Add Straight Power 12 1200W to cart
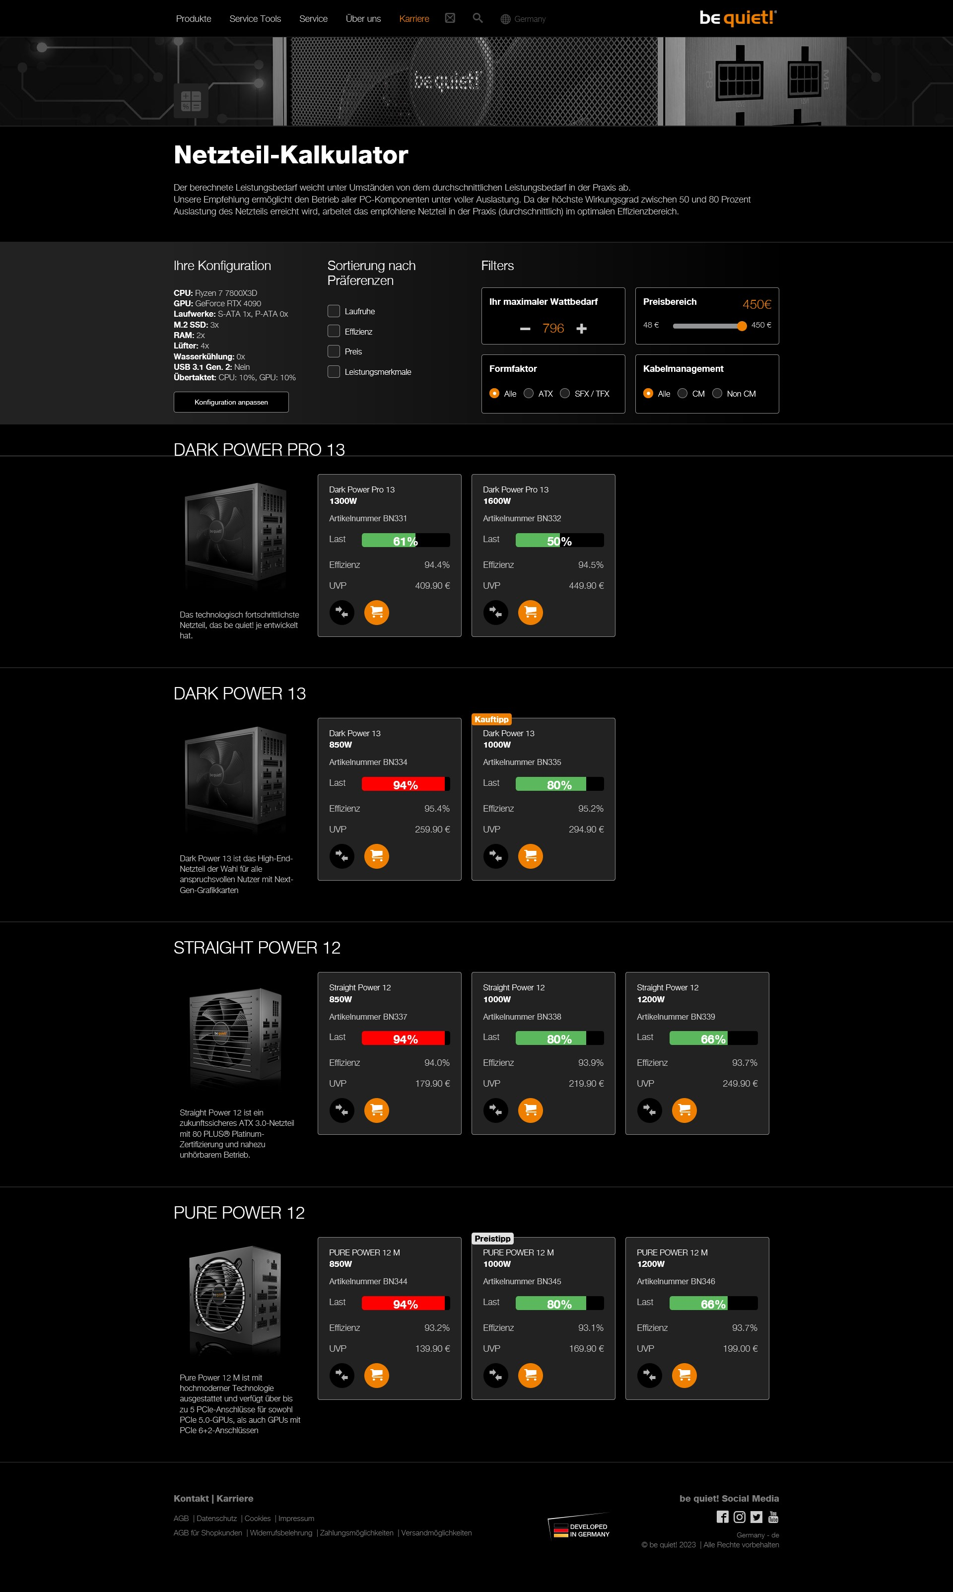953x1592 pixels. pyautogui.click(x=684, y=1109)
